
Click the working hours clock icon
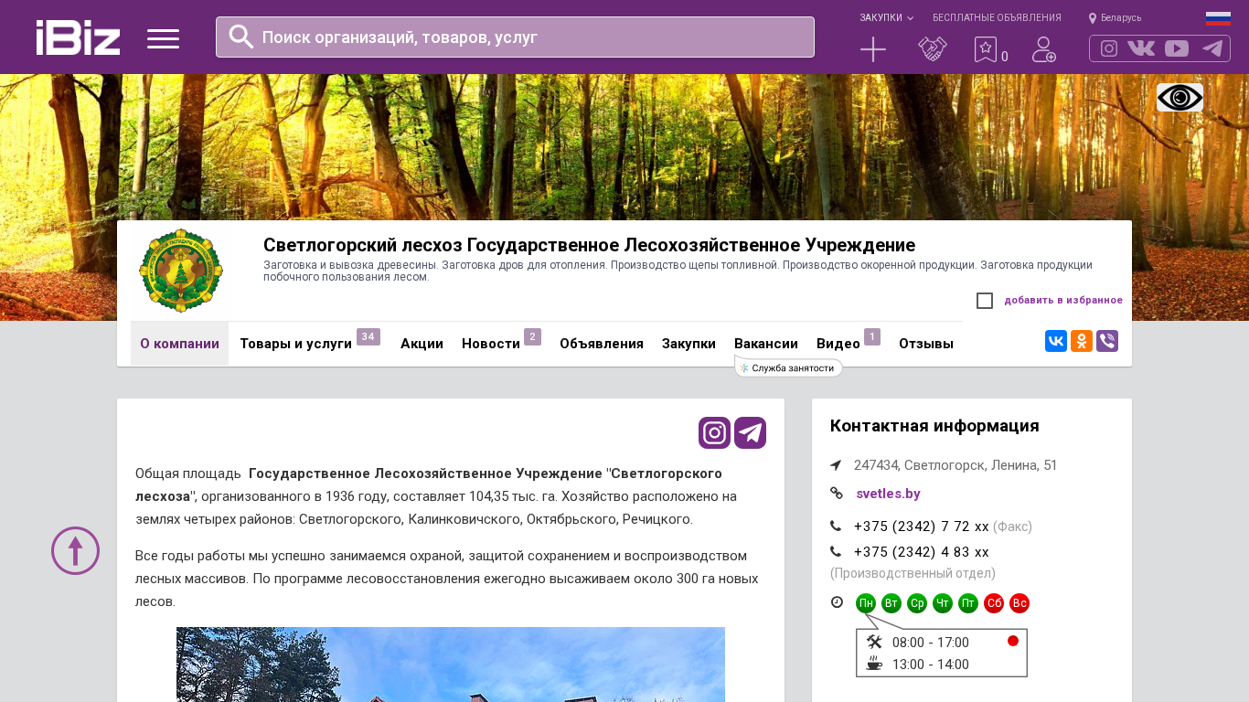(x=837, y=602)
